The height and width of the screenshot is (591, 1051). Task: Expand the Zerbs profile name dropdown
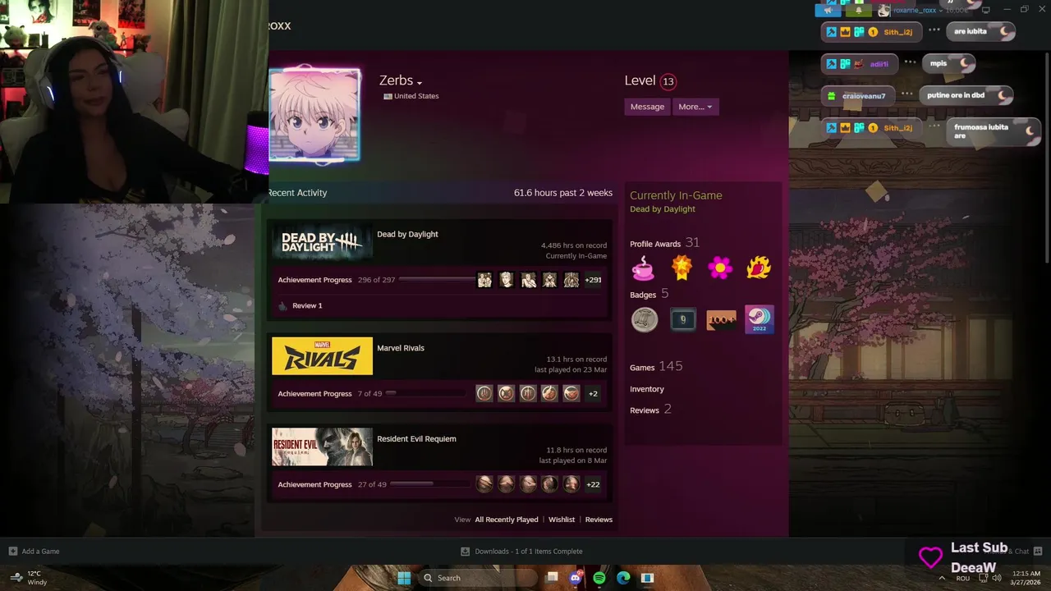click(x=419, y=83)
